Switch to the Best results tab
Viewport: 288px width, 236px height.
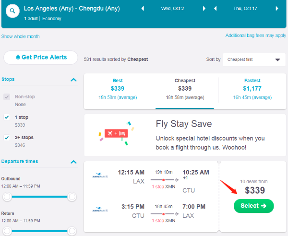click(117, 89)
